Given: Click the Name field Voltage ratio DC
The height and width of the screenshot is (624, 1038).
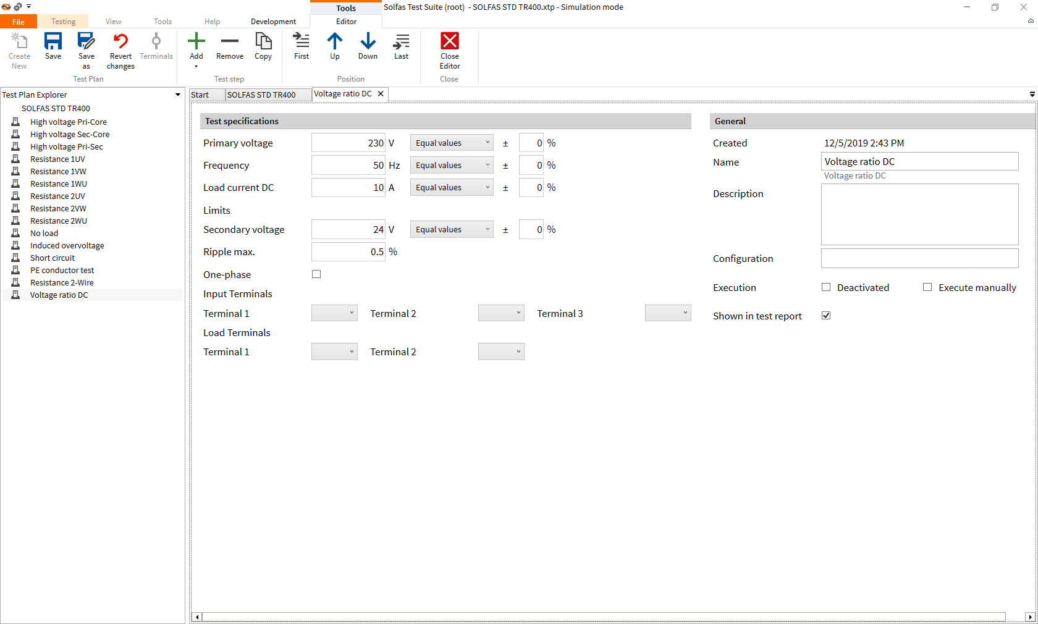Looking at the screenshot, I should tap(920, 161).
